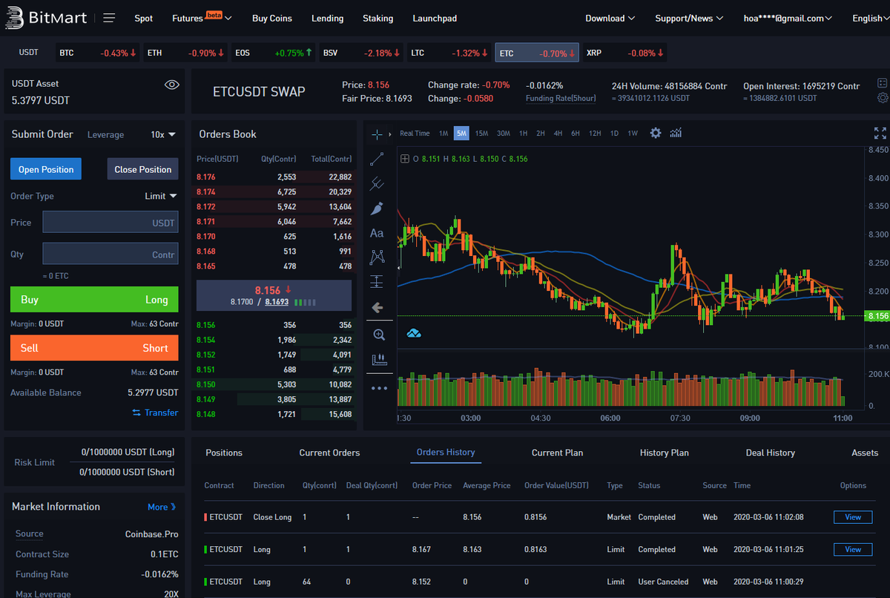
Task: Open Market Information More link
Action: tap(162, 507)
